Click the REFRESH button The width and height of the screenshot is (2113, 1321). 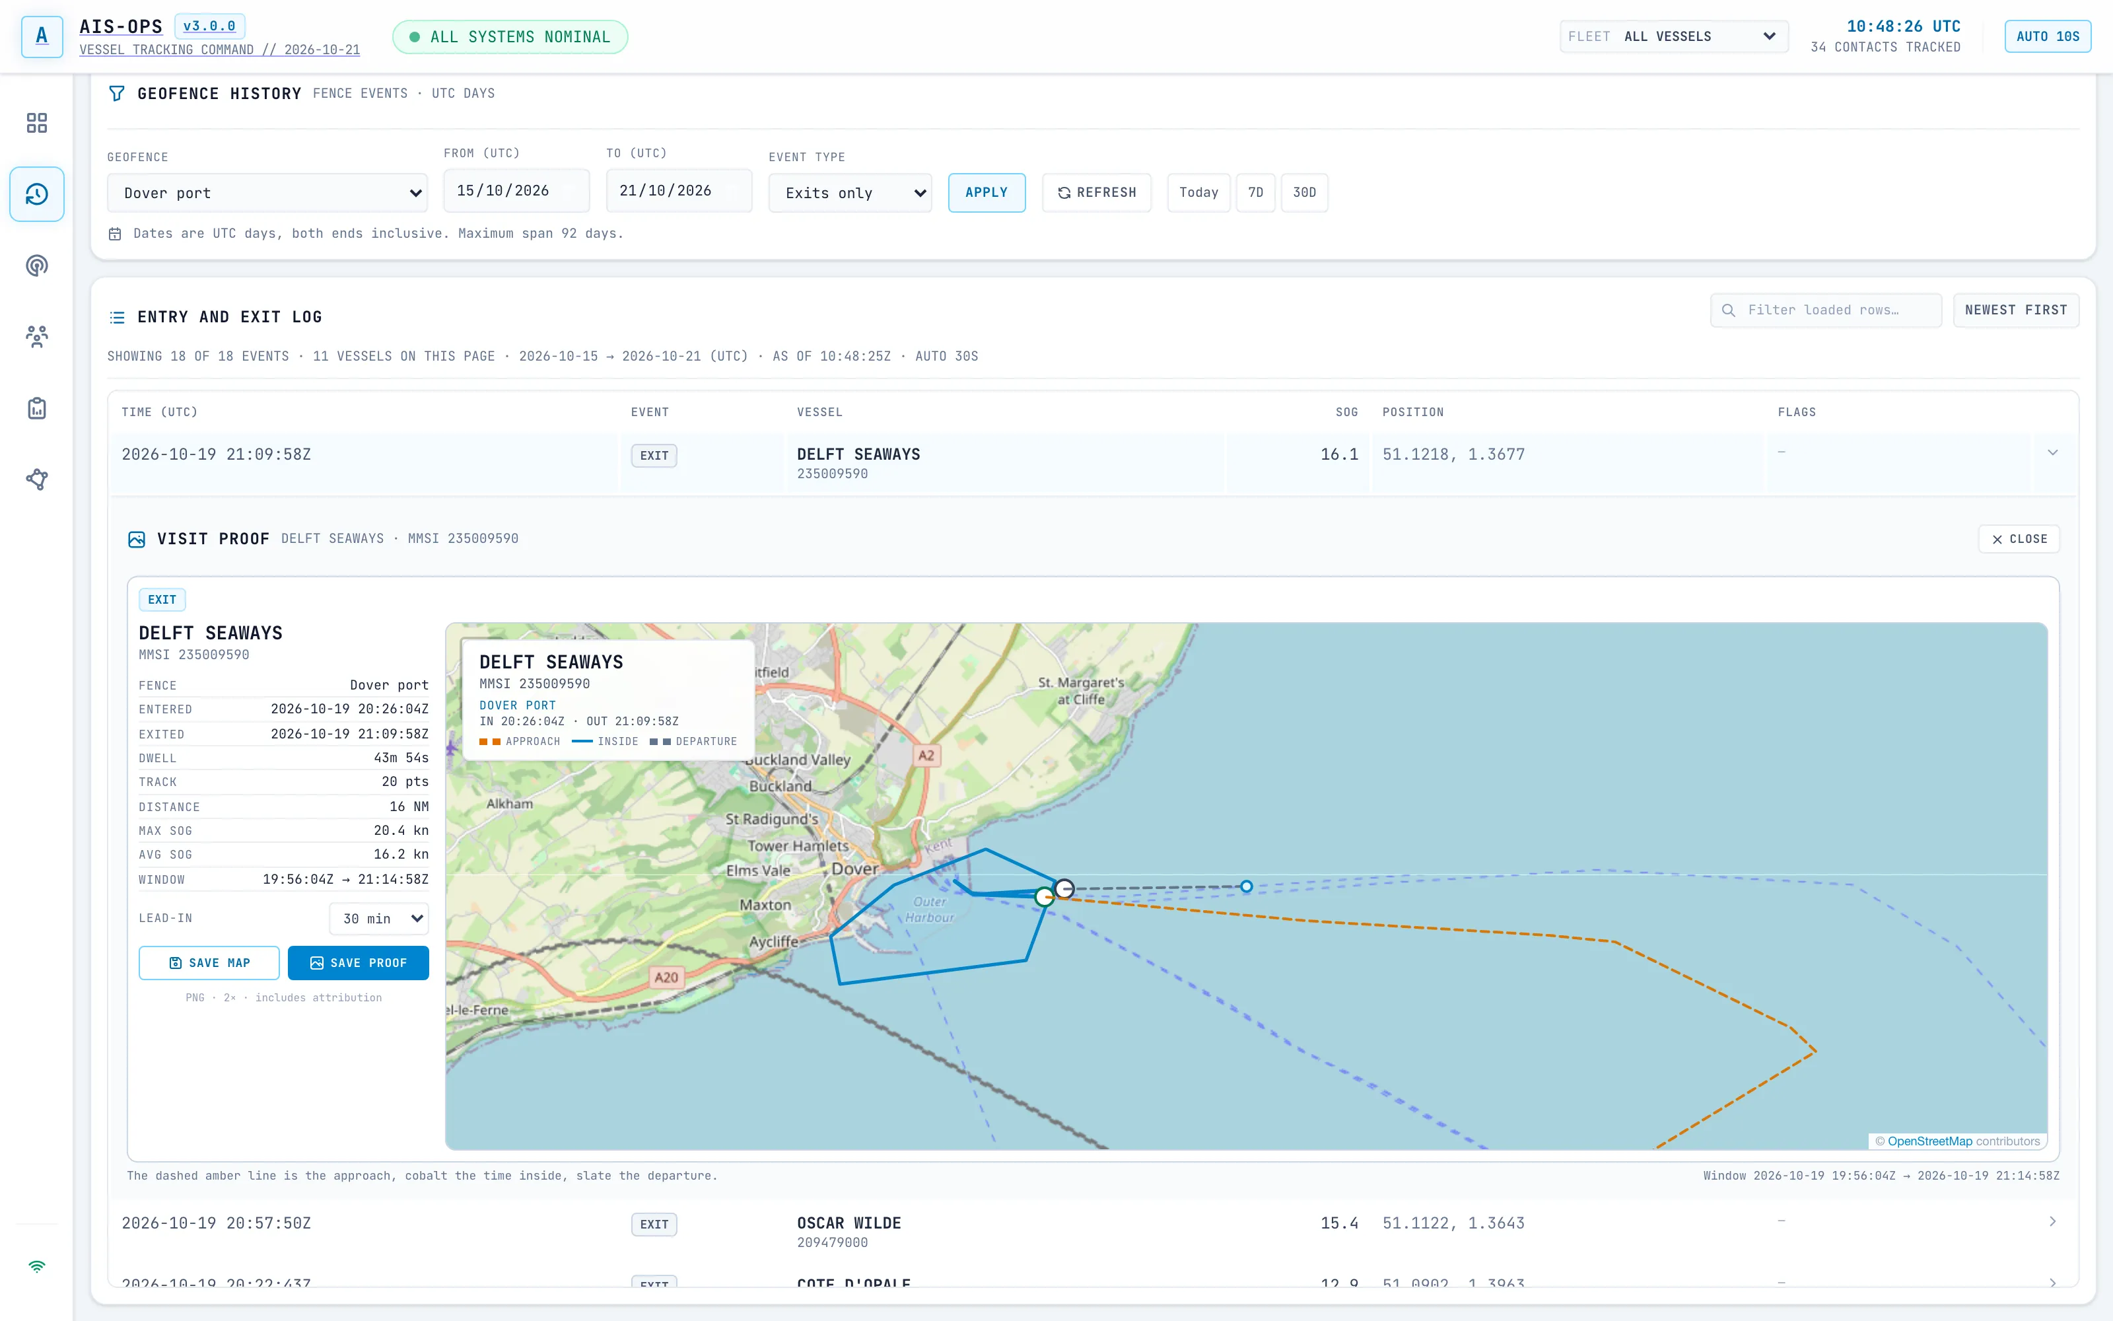[1097, 192]
